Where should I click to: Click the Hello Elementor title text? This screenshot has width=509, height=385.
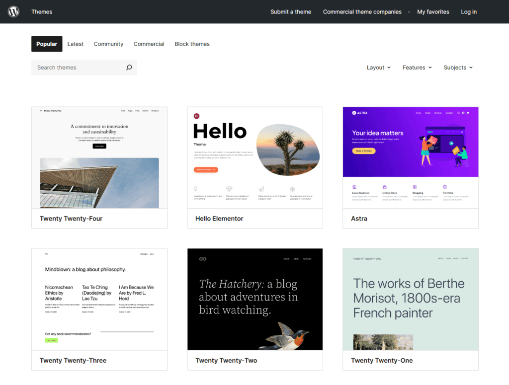(219, 219)
